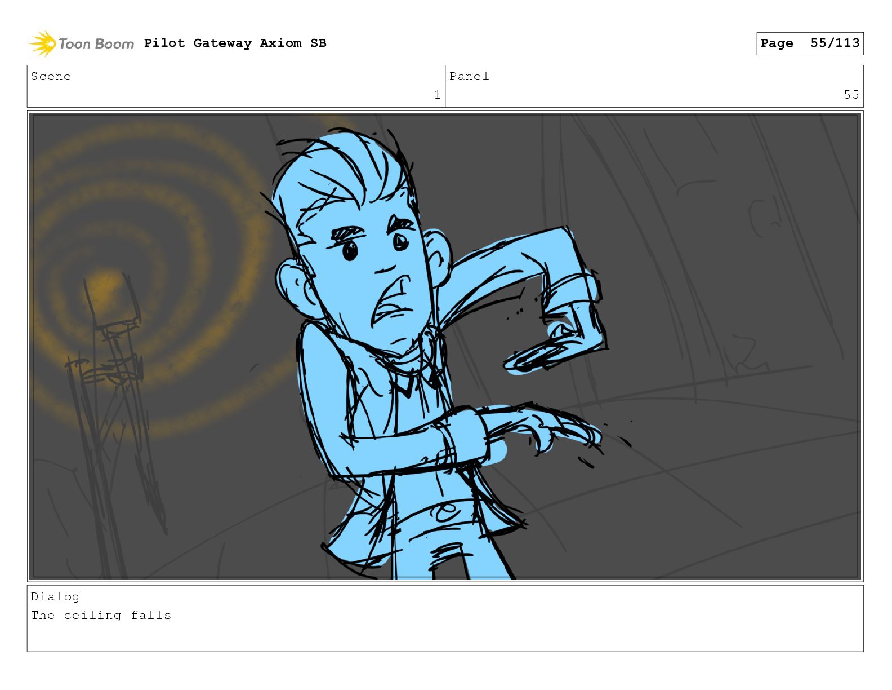The image size is (892, 690).
Task: Click the storyboard panel drawing
Action: (445, 346)
